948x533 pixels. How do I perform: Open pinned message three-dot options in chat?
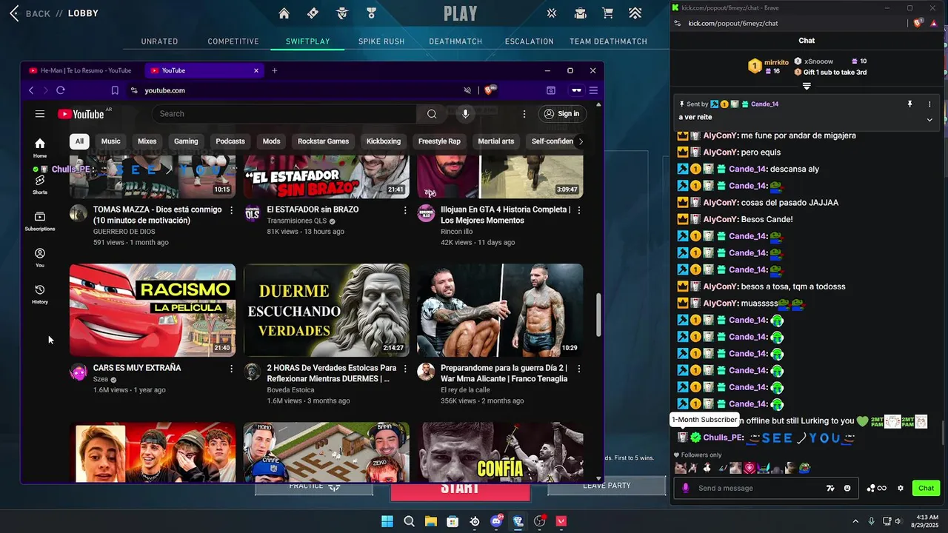(929, 104)
